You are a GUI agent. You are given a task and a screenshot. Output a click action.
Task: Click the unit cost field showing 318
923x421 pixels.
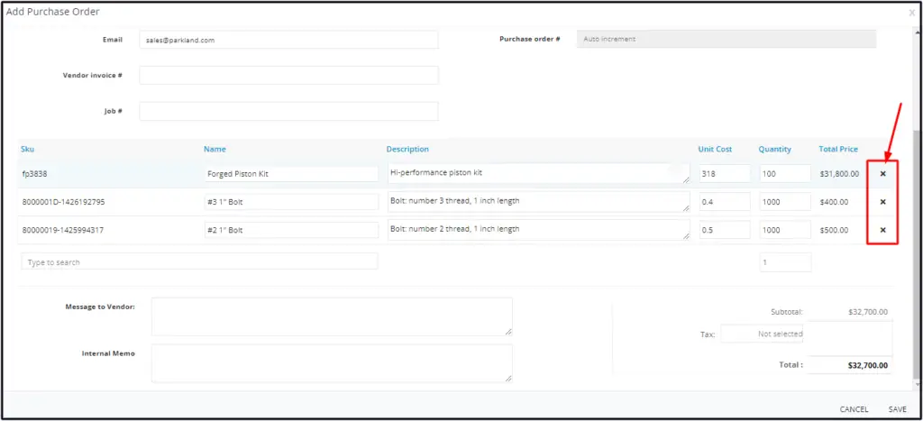point(725,174)
